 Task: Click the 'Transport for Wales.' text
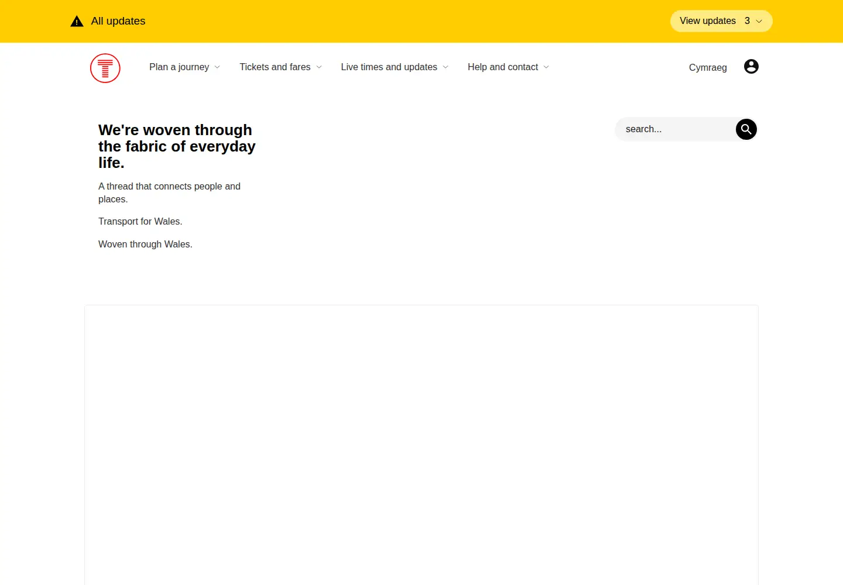(x=140, y=222)
